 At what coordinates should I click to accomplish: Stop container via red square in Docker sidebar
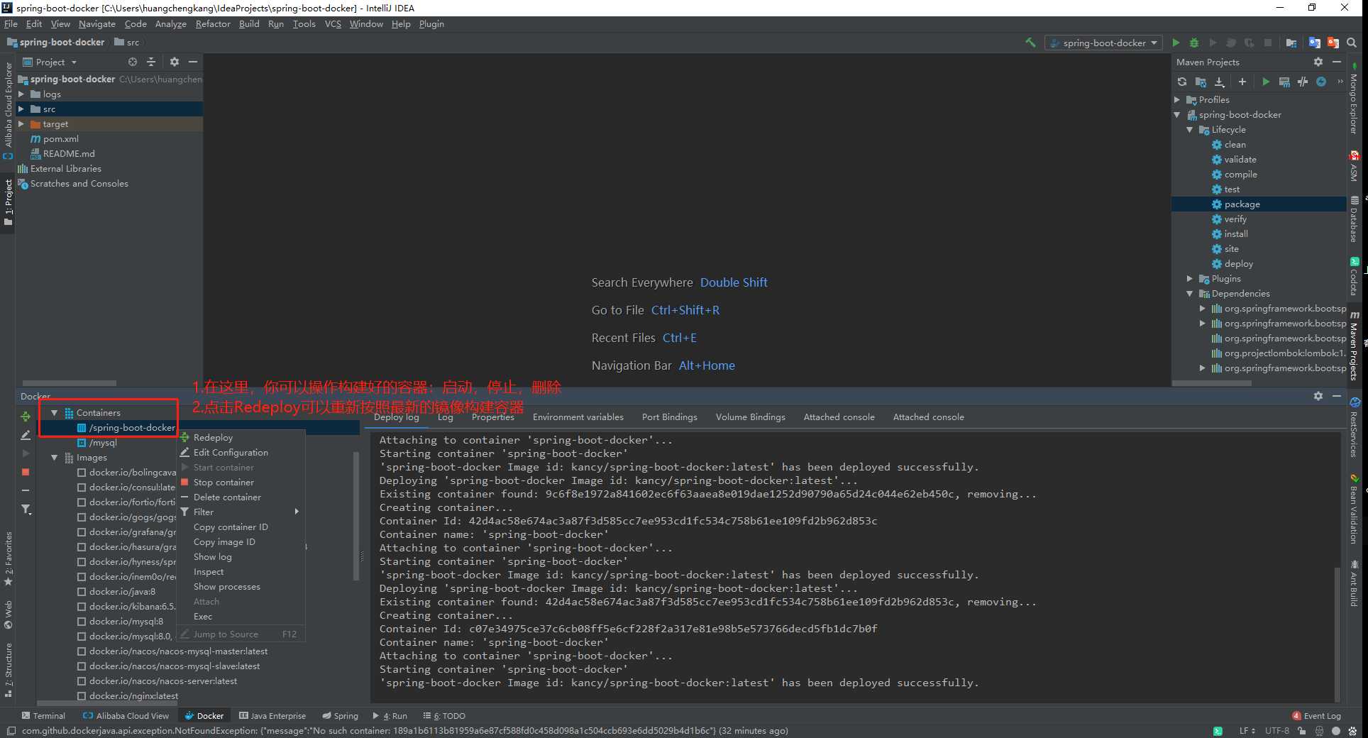tap(26, 472)
